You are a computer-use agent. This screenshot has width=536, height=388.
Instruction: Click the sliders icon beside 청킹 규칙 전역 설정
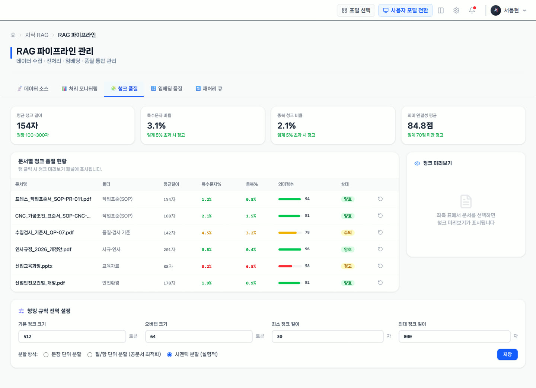tap(21, 311)
